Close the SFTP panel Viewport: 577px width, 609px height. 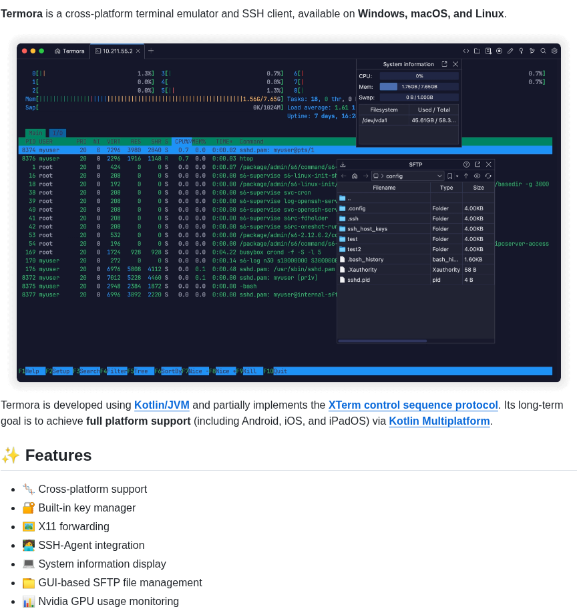[489, 165]
